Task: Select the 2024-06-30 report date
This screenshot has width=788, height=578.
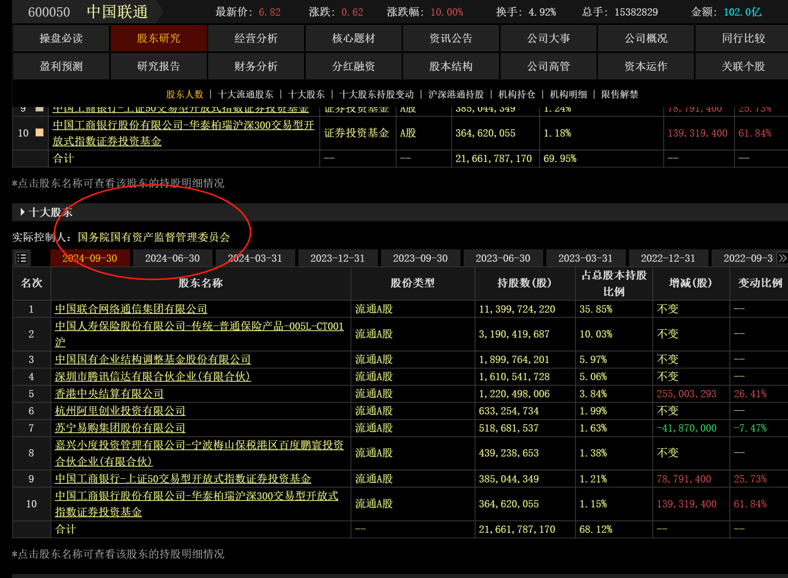Action: click(x=173, y=258)
